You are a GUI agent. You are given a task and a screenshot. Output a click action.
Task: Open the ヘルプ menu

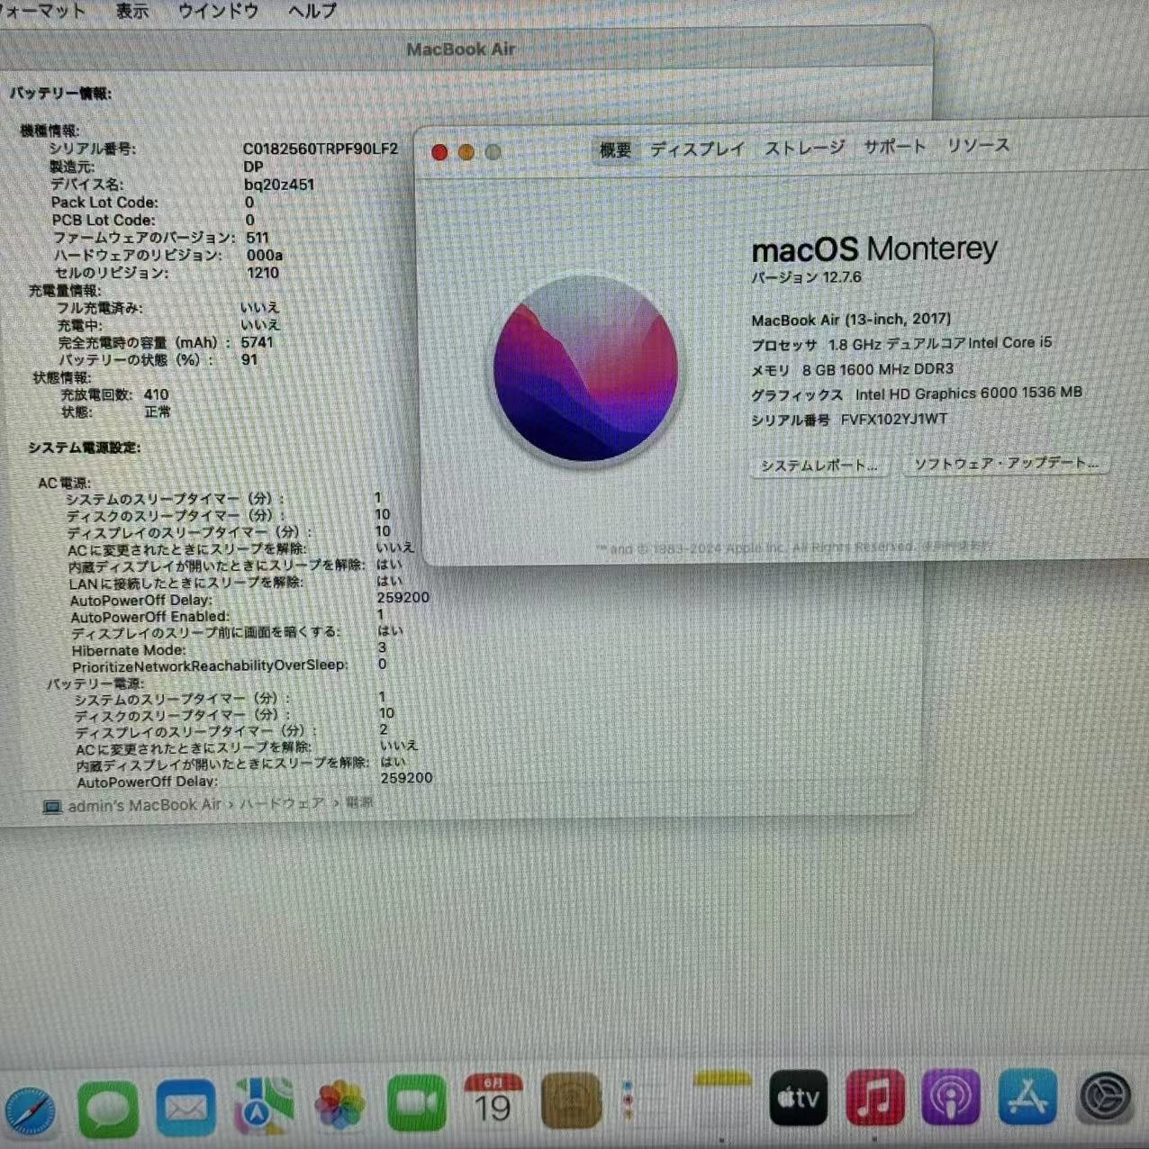[311, 11]
